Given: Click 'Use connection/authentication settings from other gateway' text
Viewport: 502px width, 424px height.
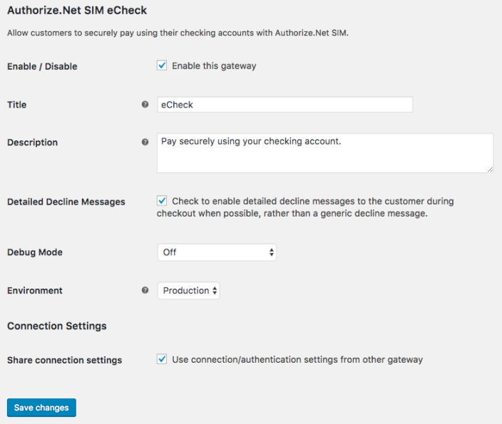Looking at the screenshot, I should pyautogui.click(x=297, y=360).
